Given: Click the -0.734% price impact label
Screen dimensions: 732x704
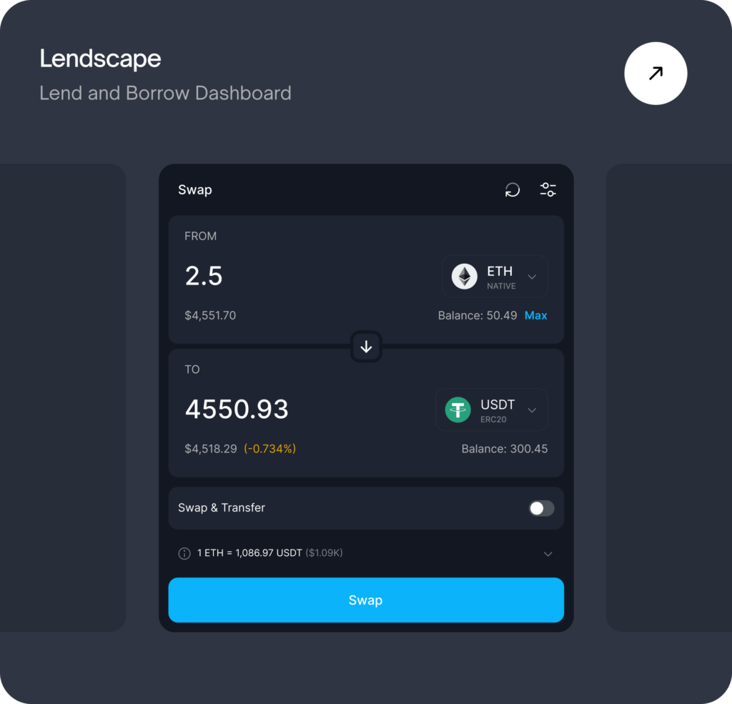Looking at the screenshot, I should (x=269, y=449).
